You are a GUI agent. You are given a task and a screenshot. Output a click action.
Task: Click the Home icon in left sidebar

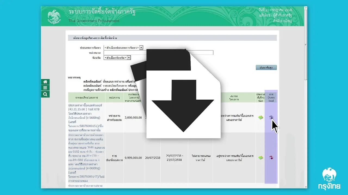pos(45,82)
